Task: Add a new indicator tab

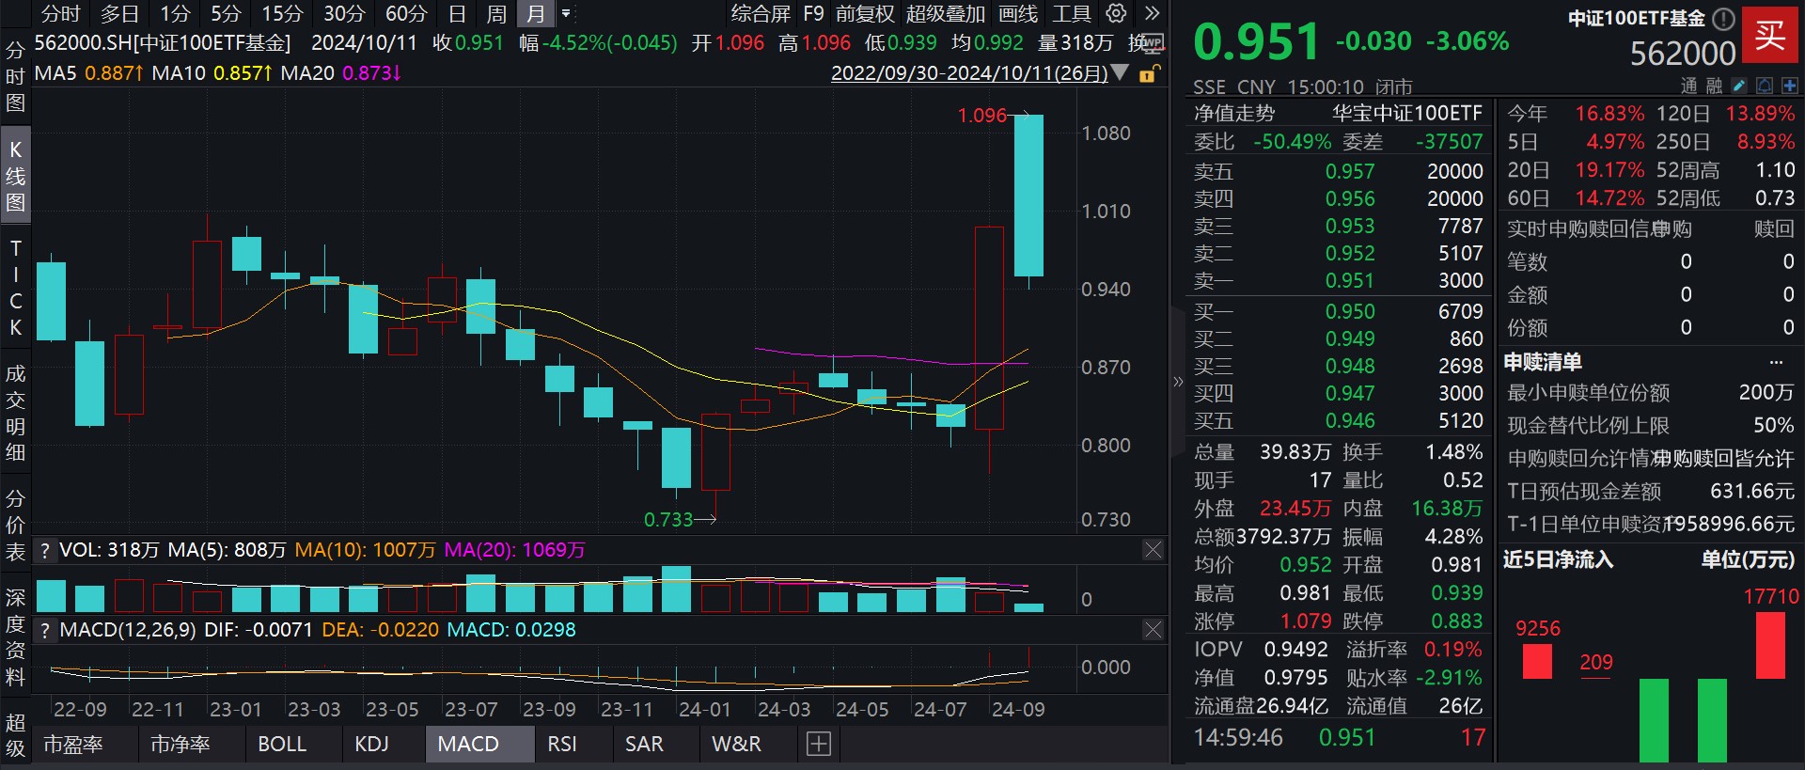Action: pos(819,744)
